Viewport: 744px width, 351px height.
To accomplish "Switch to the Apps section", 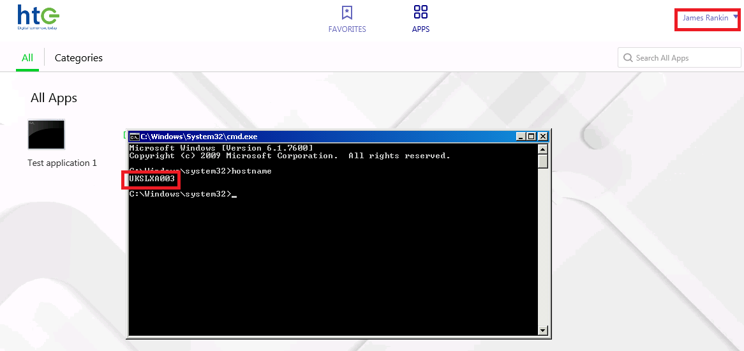I will (x=420, y=19).
